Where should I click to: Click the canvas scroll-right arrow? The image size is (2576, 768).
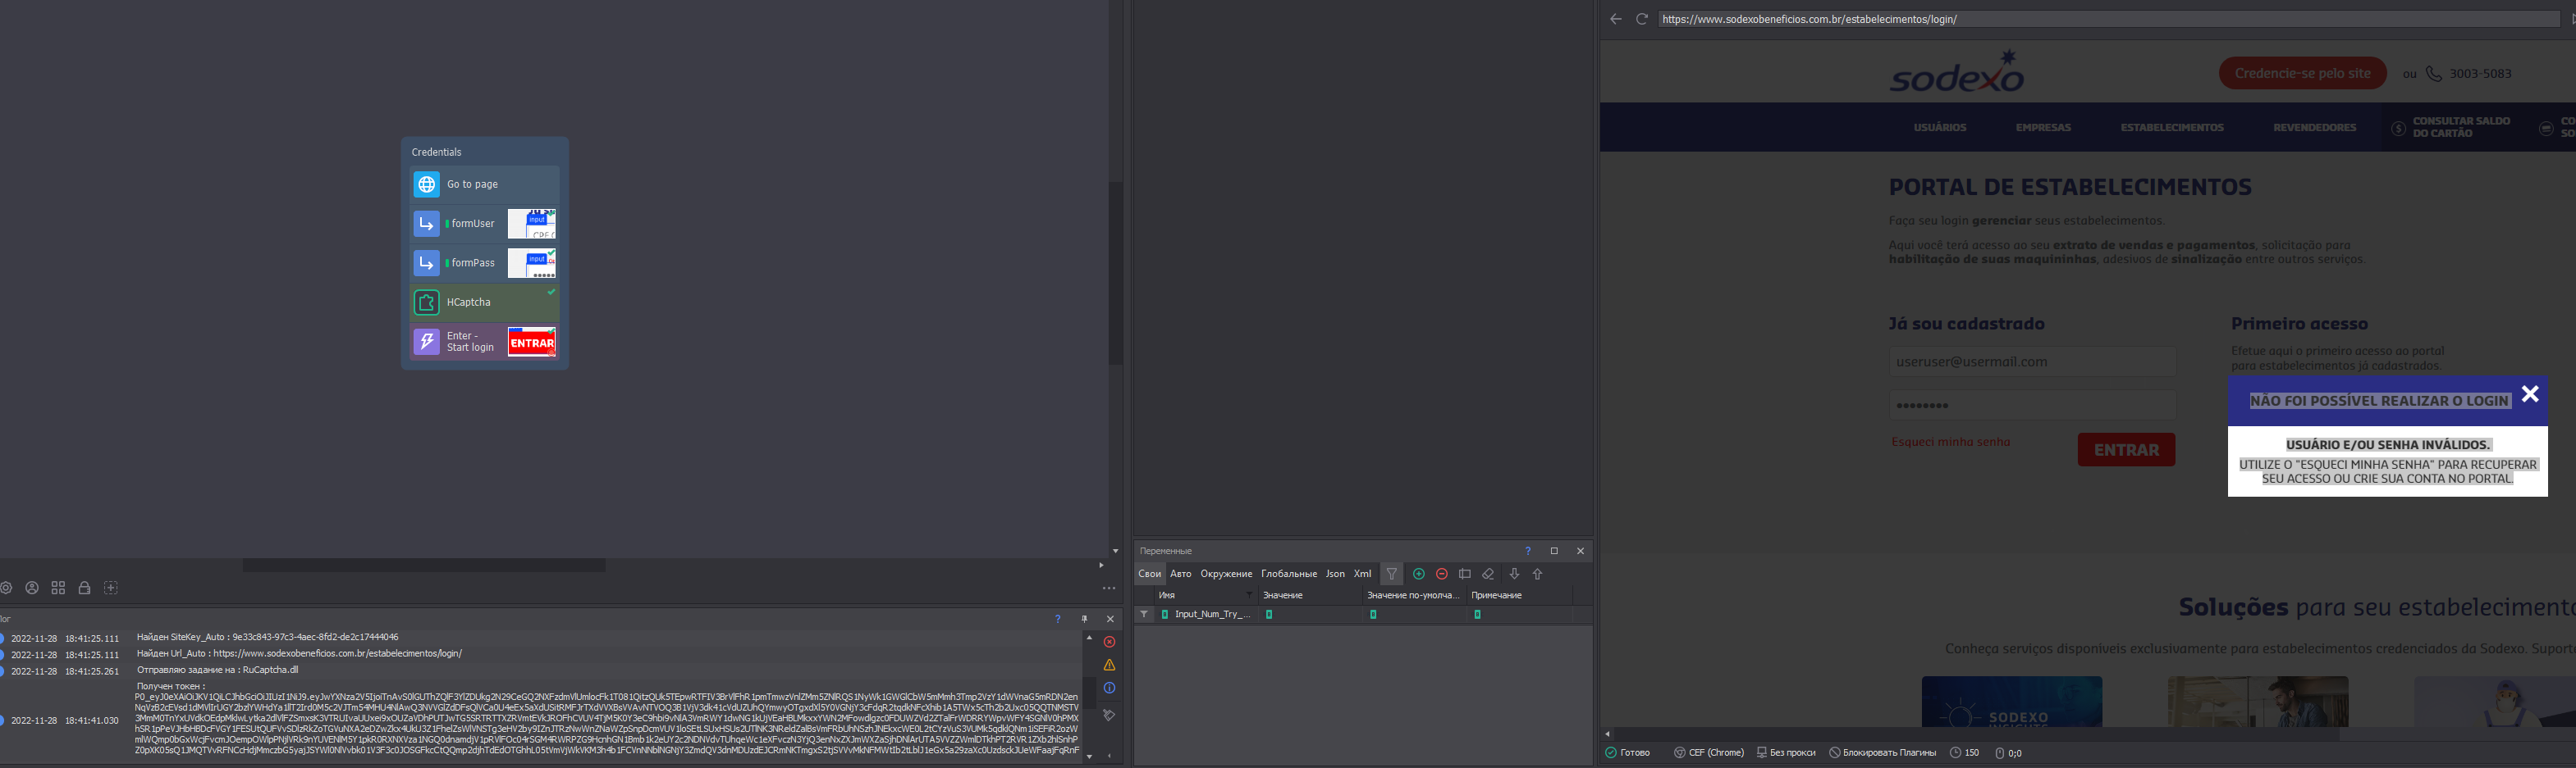[x=1101, y=566]
